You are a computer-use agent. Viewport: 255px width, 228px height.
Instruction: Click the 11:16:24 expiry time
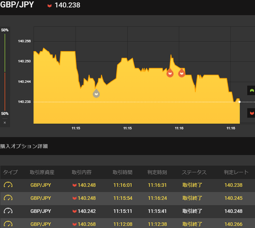coord(157,198)
